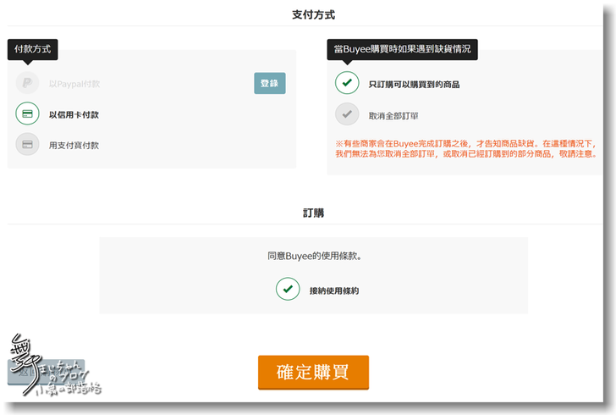Choose the credit card payment icon
Viewport: 616px width, 415px height.
(x=27, y=113)
